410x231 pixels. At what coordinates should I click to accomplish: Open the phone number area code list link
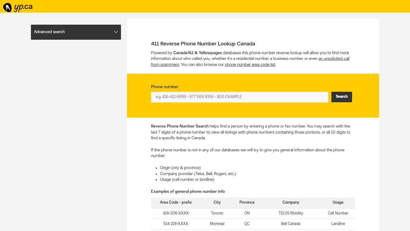tap(250, 64)
